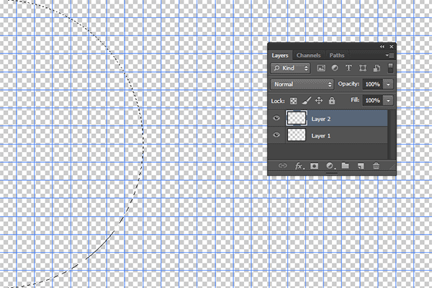Screen dimensions: 432x288
Task: Select the Layer 2 name
Action: [x=320, y=119]
